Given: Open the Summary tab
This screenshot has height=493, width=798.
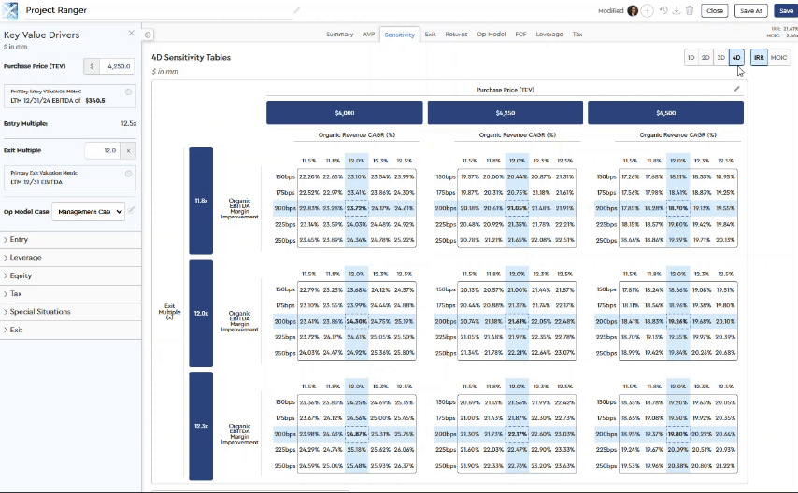Looking at the screenshot, I should click(339, 34).
